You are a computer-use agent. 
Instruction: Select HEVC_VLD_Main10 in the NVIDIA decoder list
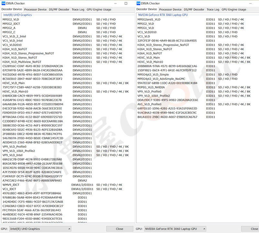tap(194, 62)
